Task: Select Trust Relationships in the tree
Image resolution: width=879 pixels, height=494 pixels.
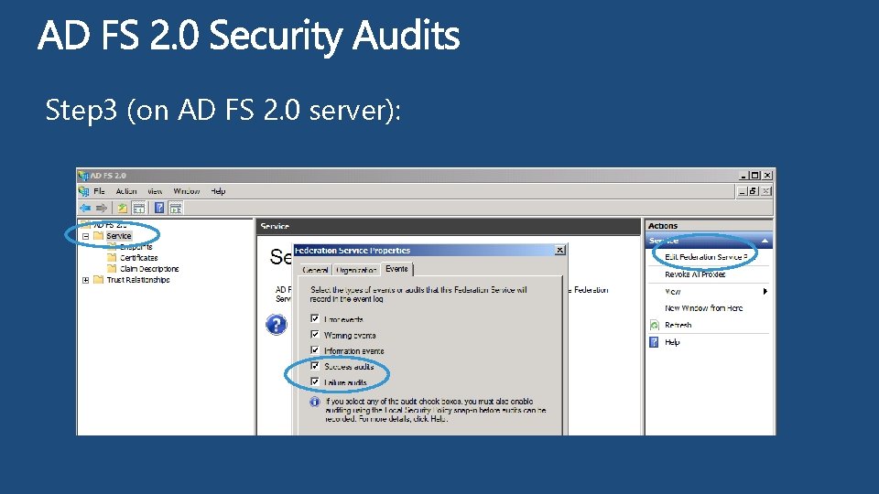Action: (x=138, y=280)
